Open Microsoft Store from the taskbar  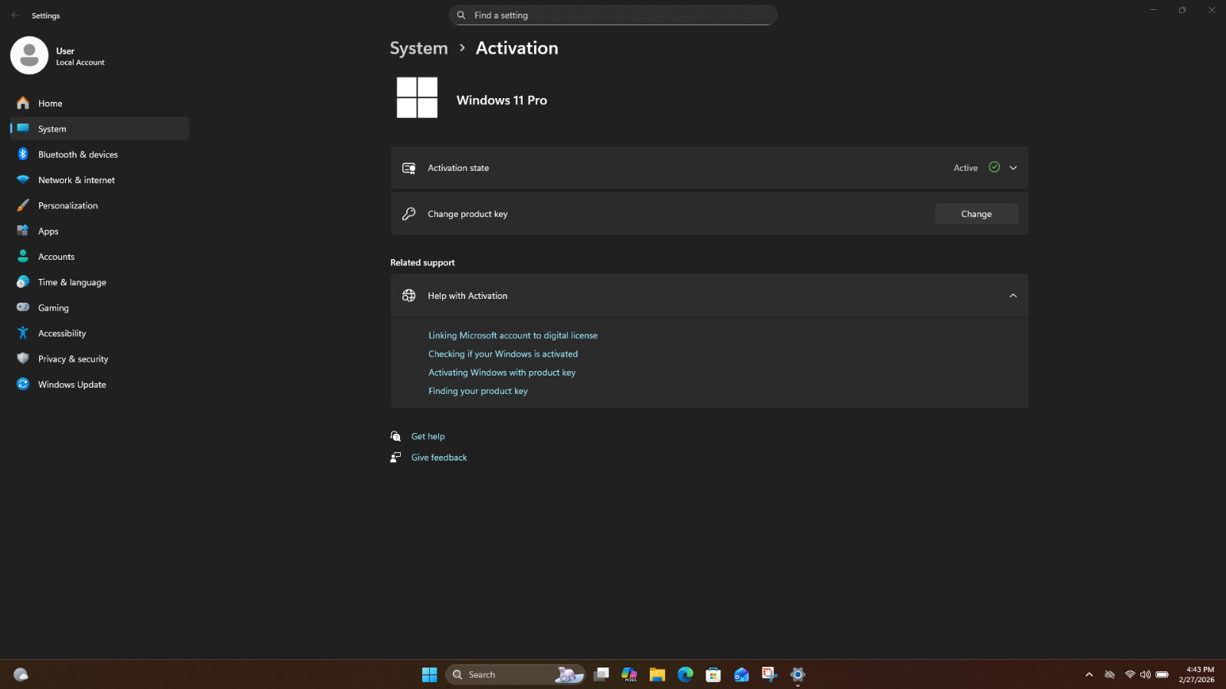click(713, 674)
